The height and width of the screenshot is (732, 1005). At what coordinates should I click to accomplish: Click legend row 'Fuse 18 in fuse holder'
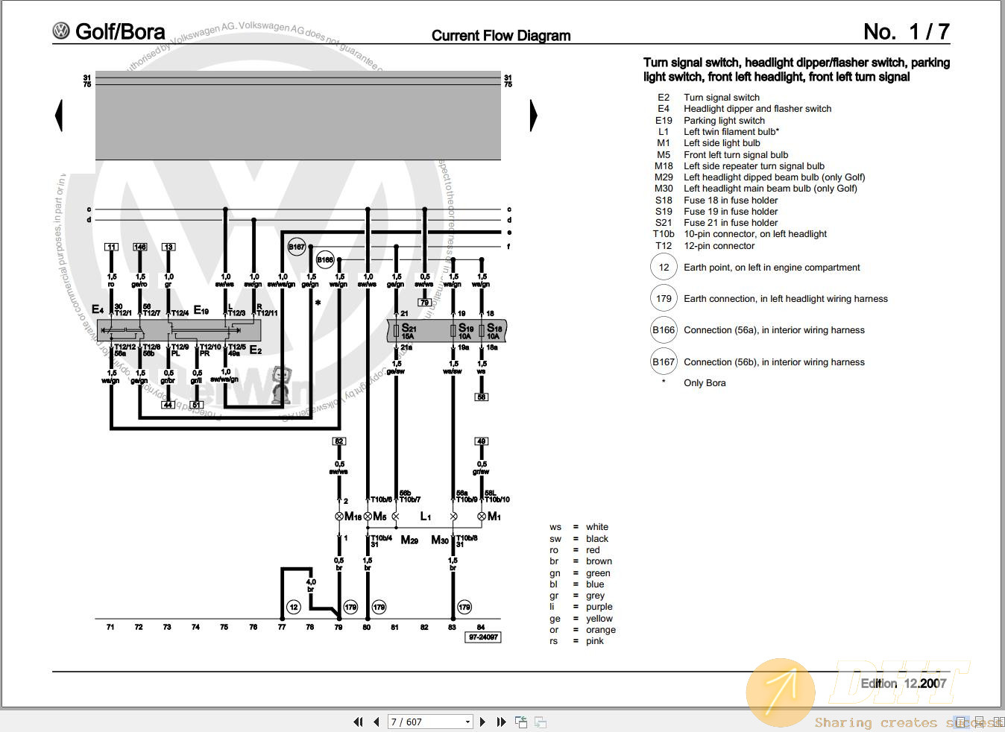click(731, 200)
